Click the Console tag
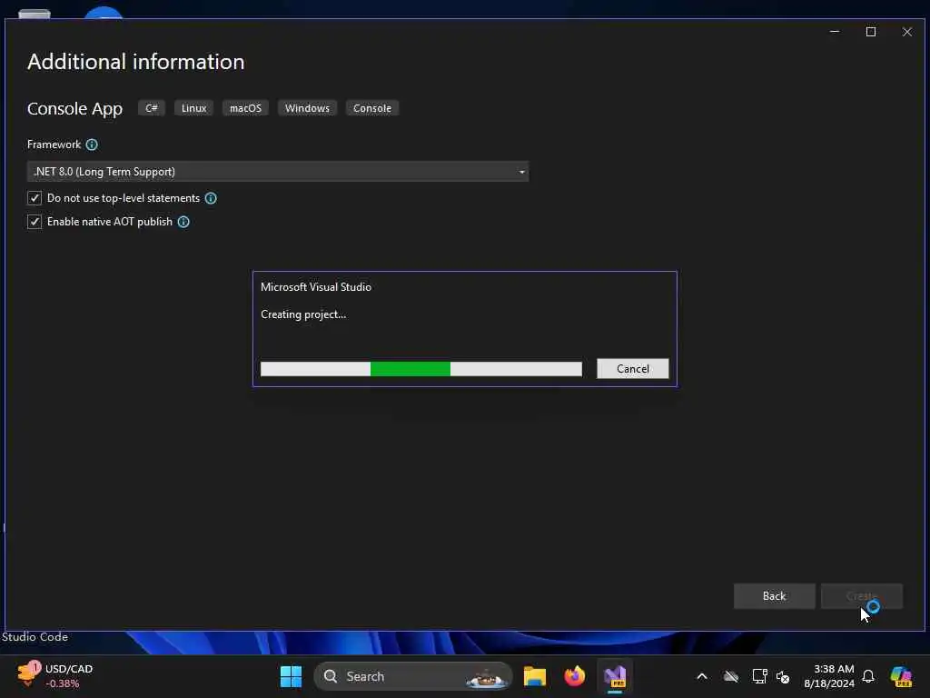Viewport: 930px width, 698px height. pyautogui.click(x=372, y=108)
